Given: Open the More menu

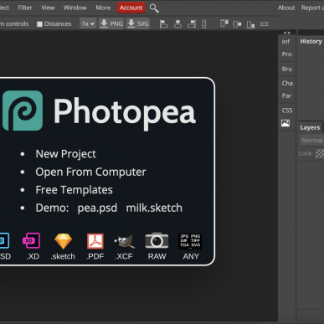Looking at the screenshot, I should click(103, 8).
